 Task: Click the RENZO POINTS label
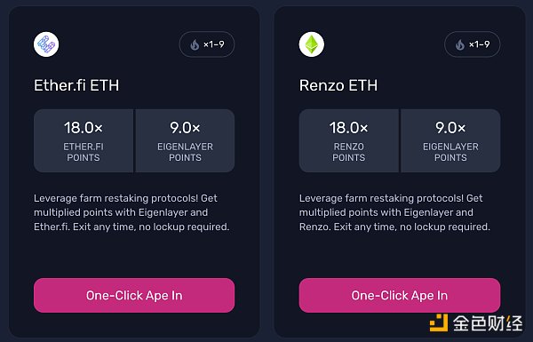pos(349,152)
